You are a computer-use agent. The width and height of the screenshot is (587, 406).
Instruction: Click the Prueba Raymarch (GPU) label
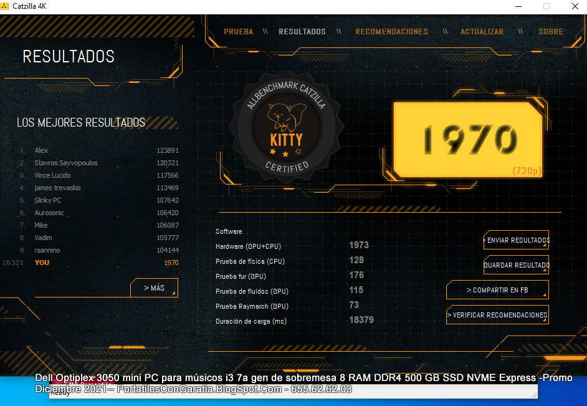pyautogui.click(x=252, y=306)
